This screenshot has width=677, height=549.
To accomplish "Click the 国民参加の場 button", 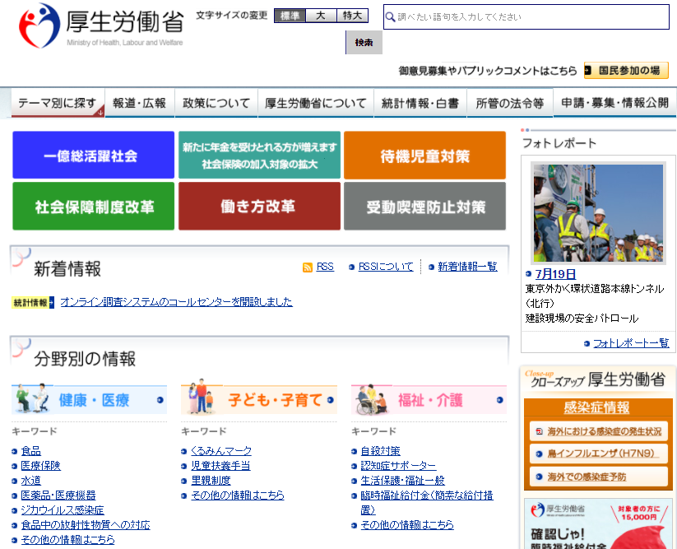I will [626, 71].
